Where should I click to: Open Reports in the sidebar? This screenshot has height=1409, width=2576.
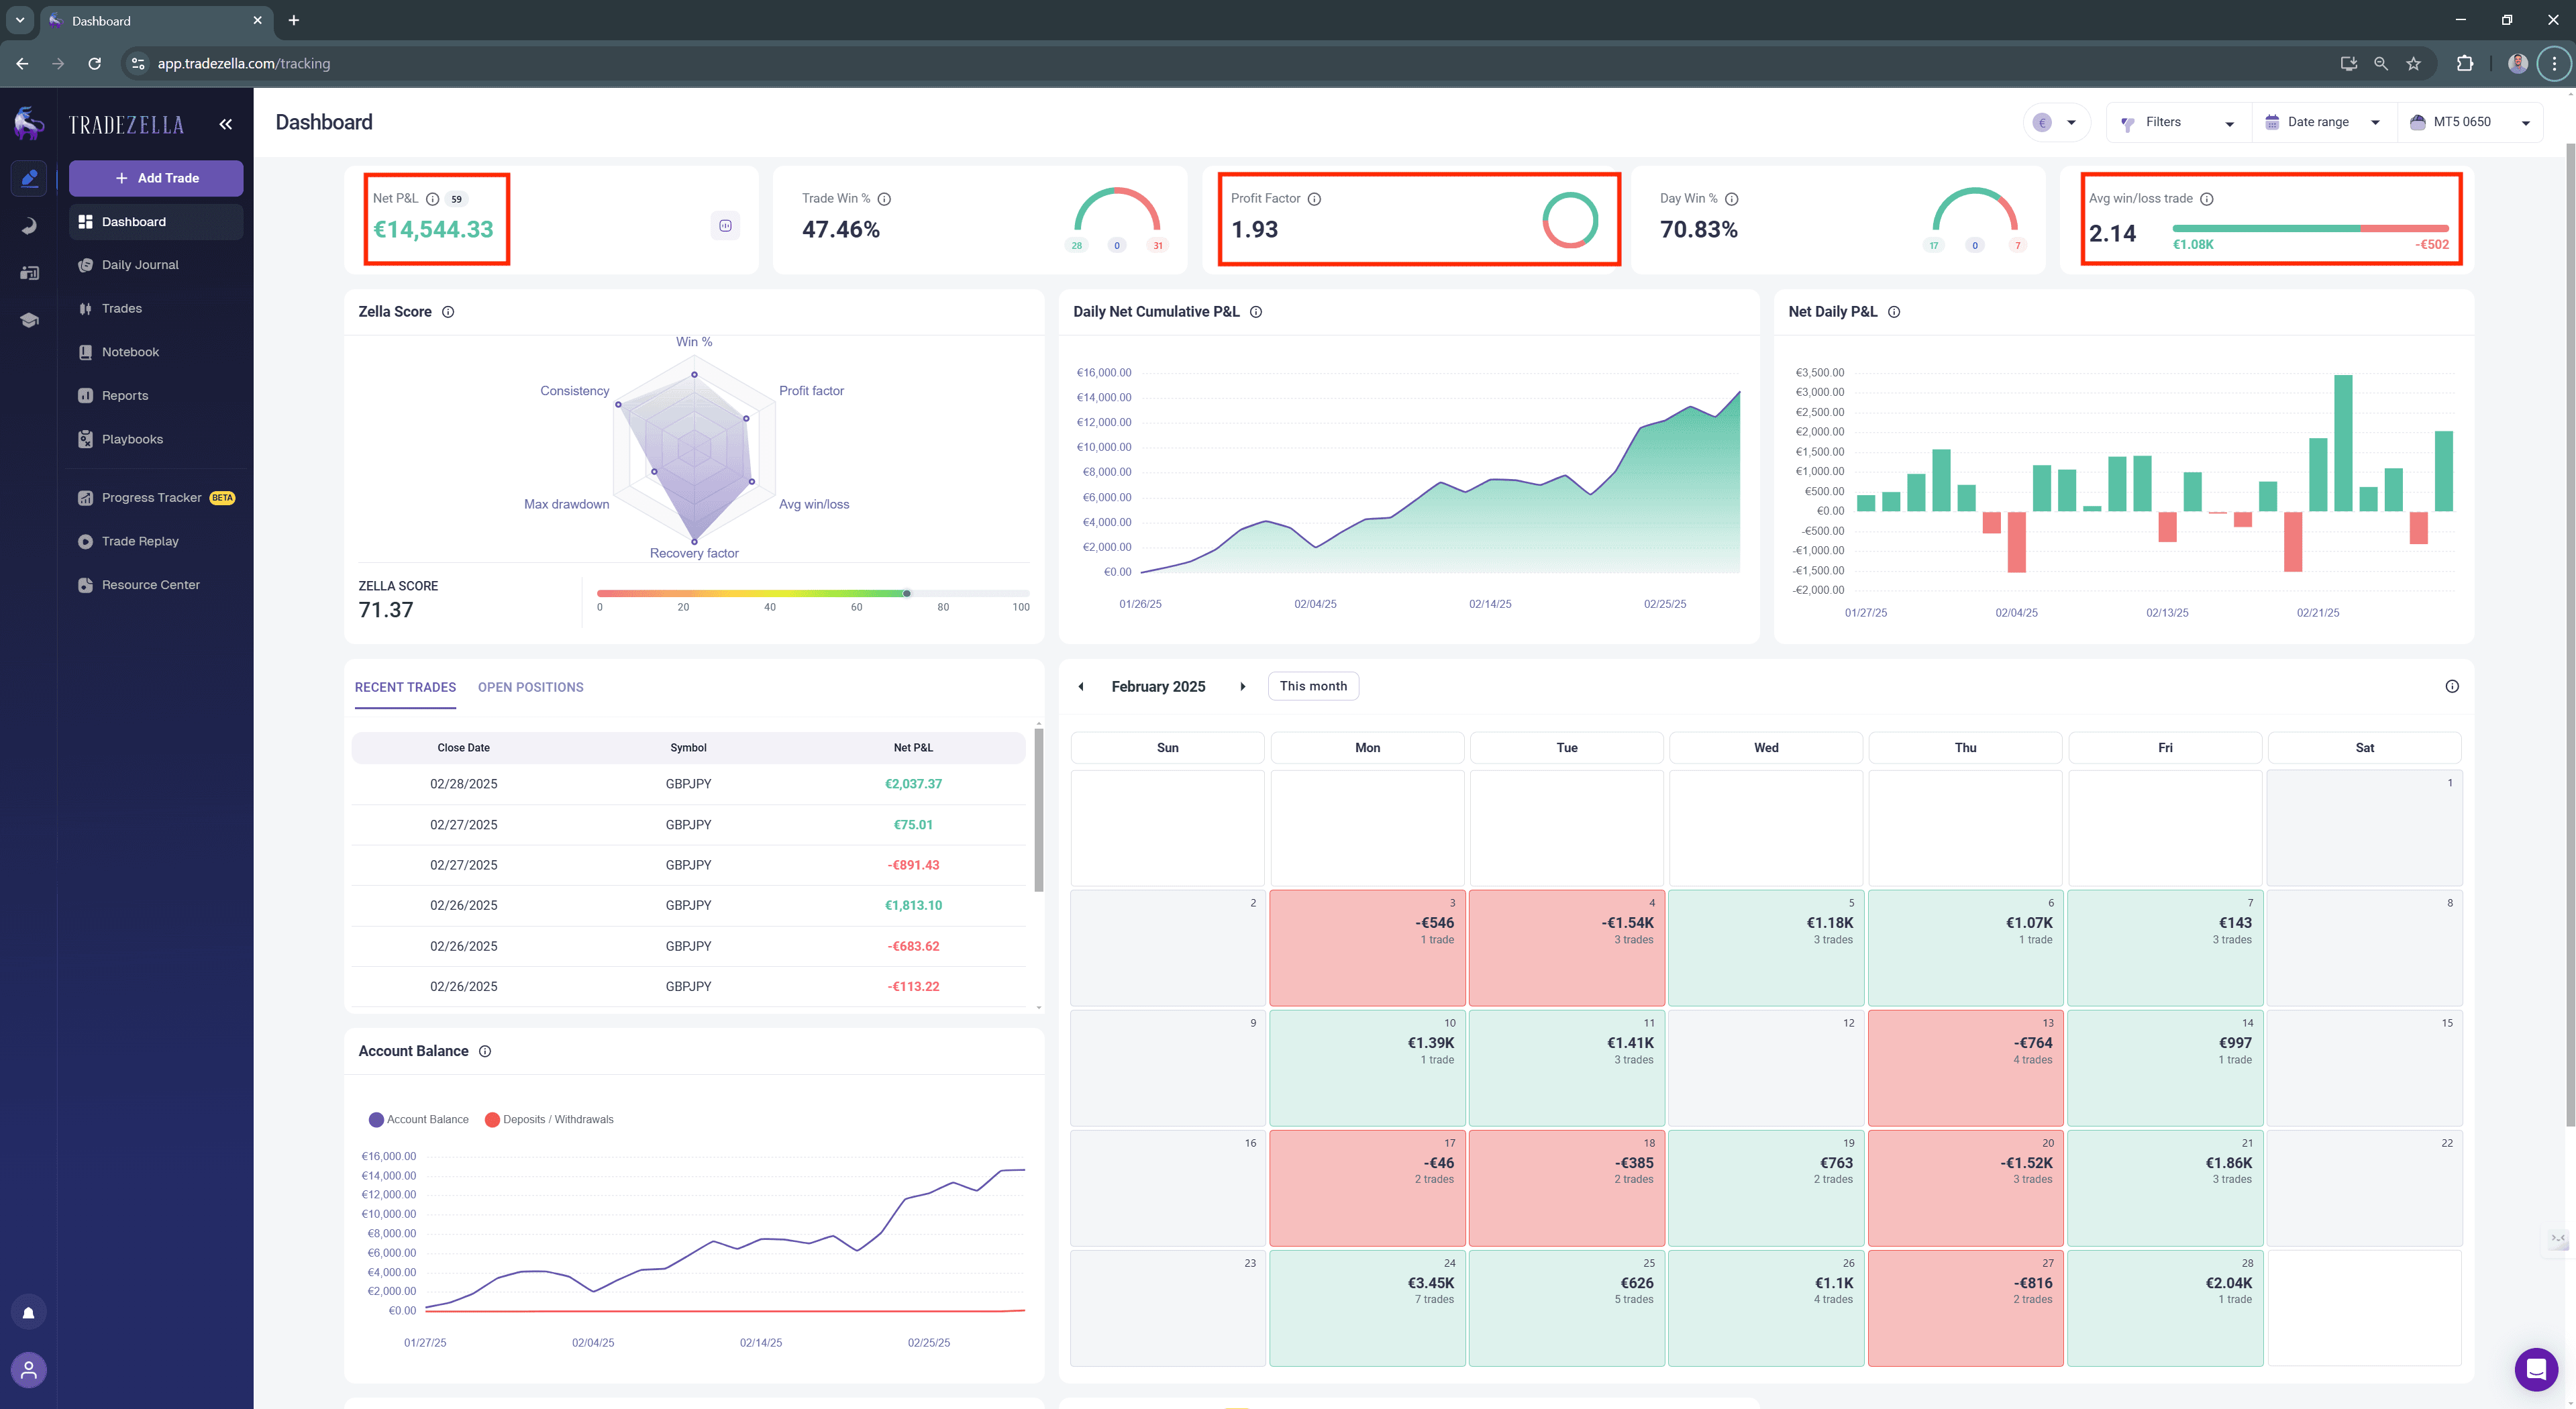pos(156,396)
